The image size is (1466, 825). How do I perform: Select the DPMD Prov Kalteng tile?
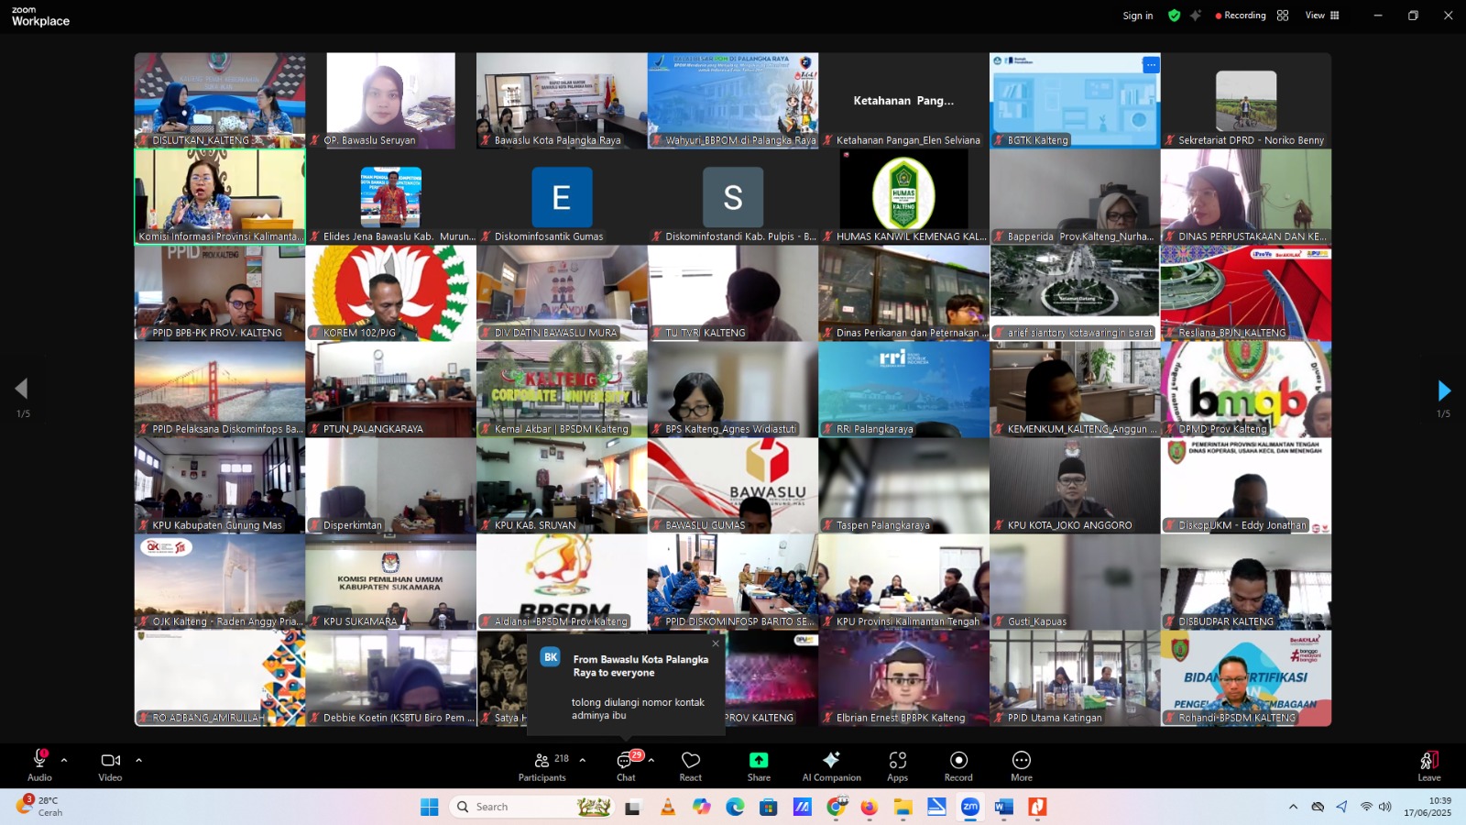[x=1246, y=390]
